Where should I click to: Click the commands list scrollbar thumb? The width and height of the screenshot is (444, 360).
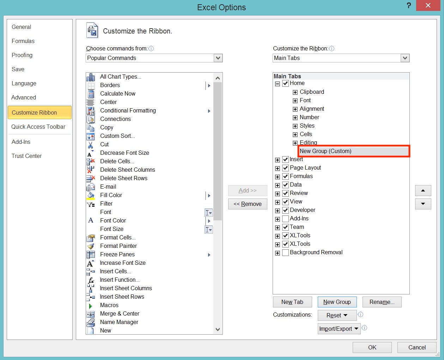(x=218, y=151)
